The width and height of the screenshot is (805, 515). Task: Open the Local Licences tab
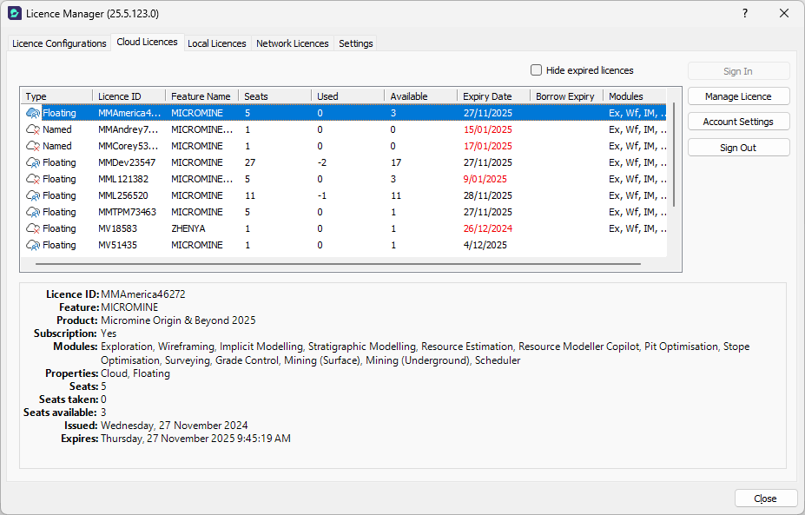coord(216,43)
